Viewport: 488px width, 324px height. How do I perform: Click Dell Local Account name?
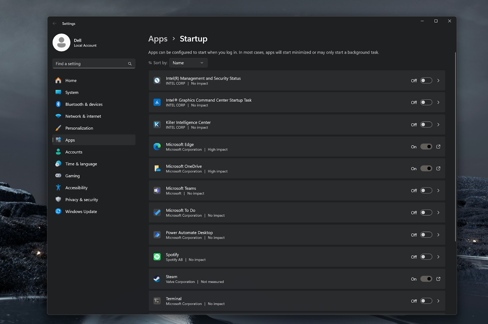pyautogui.click(x=85, y=43)
